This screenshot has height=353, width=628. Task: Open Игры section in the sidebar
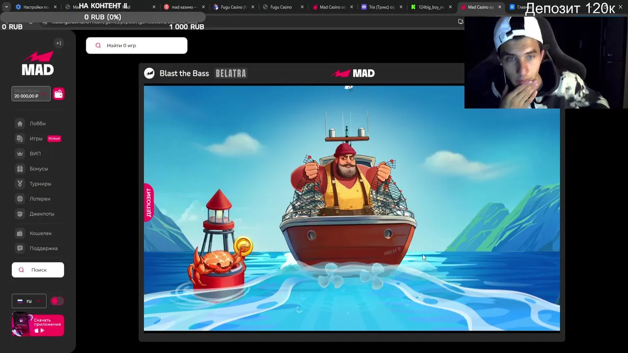[36, 138]
